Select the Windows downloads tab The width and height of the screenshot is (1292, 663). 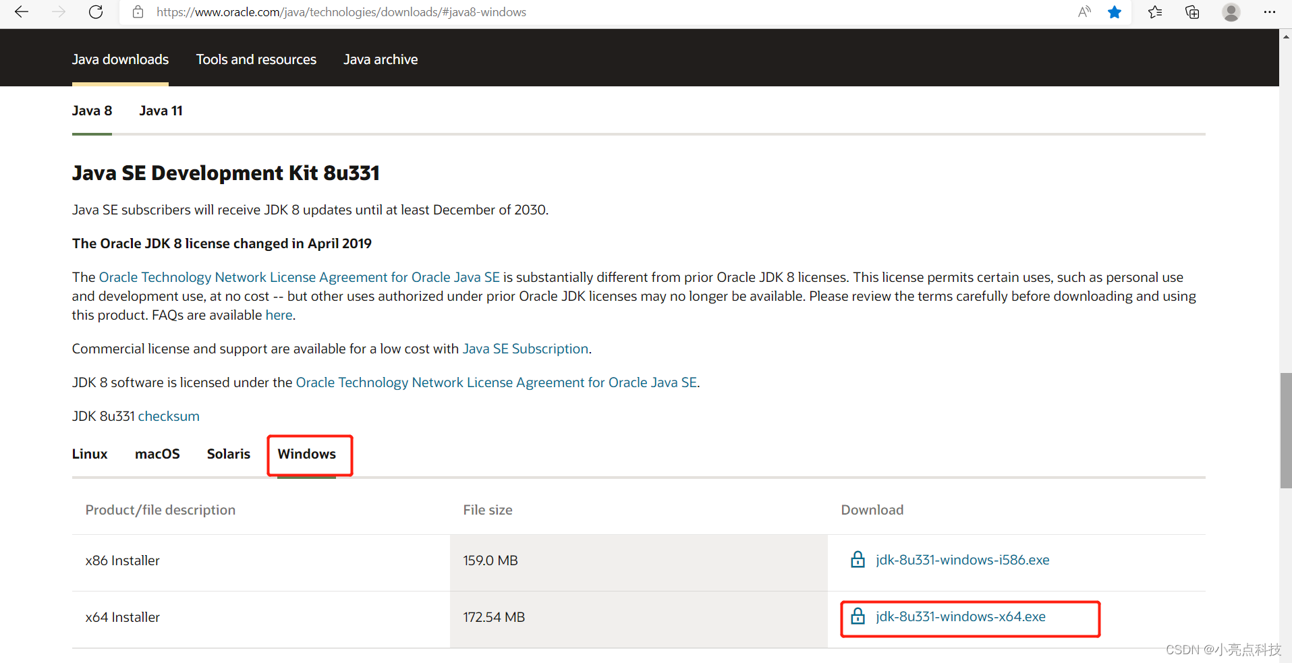point(307,454)
